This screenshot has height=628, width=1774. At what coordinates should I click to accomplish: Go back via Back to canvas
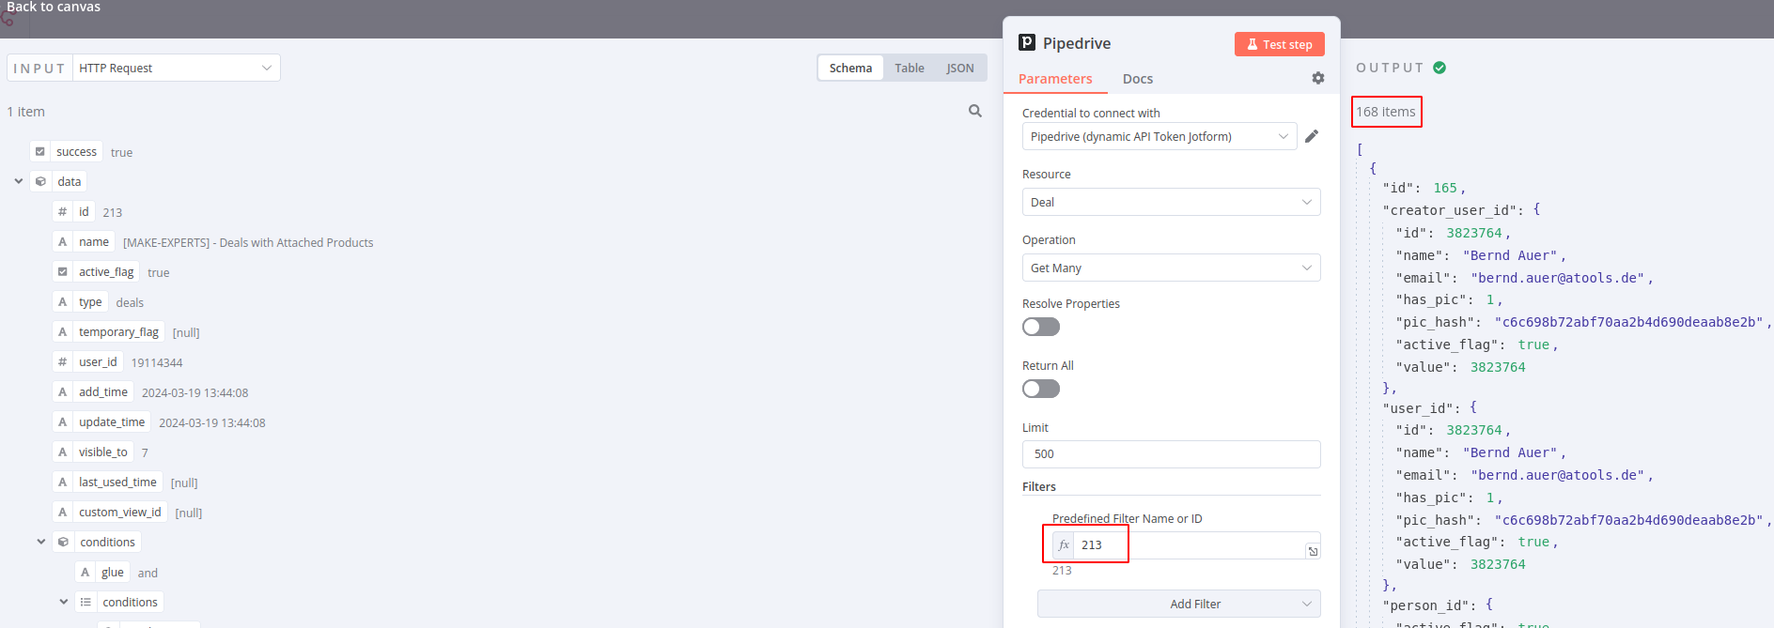pyautogui.click(x=54, y=7)
